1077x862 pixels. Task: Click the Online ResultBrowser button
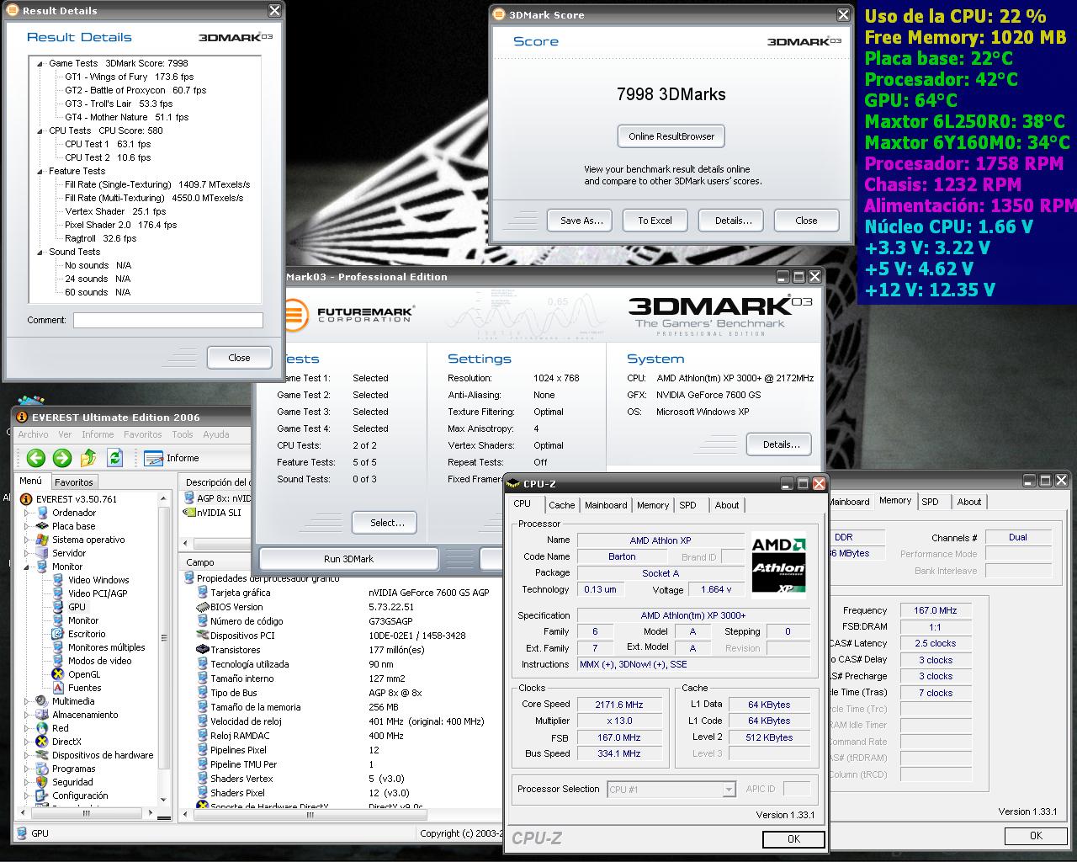[x=671, y=136]
